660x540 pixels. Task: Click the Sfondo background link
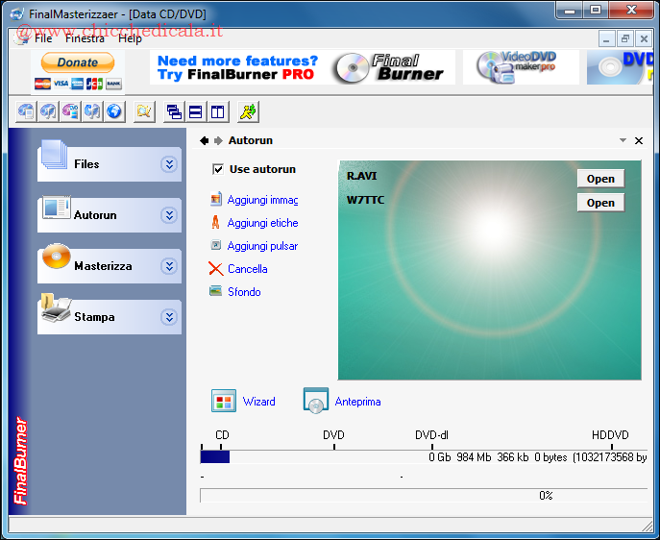(244, 292)
